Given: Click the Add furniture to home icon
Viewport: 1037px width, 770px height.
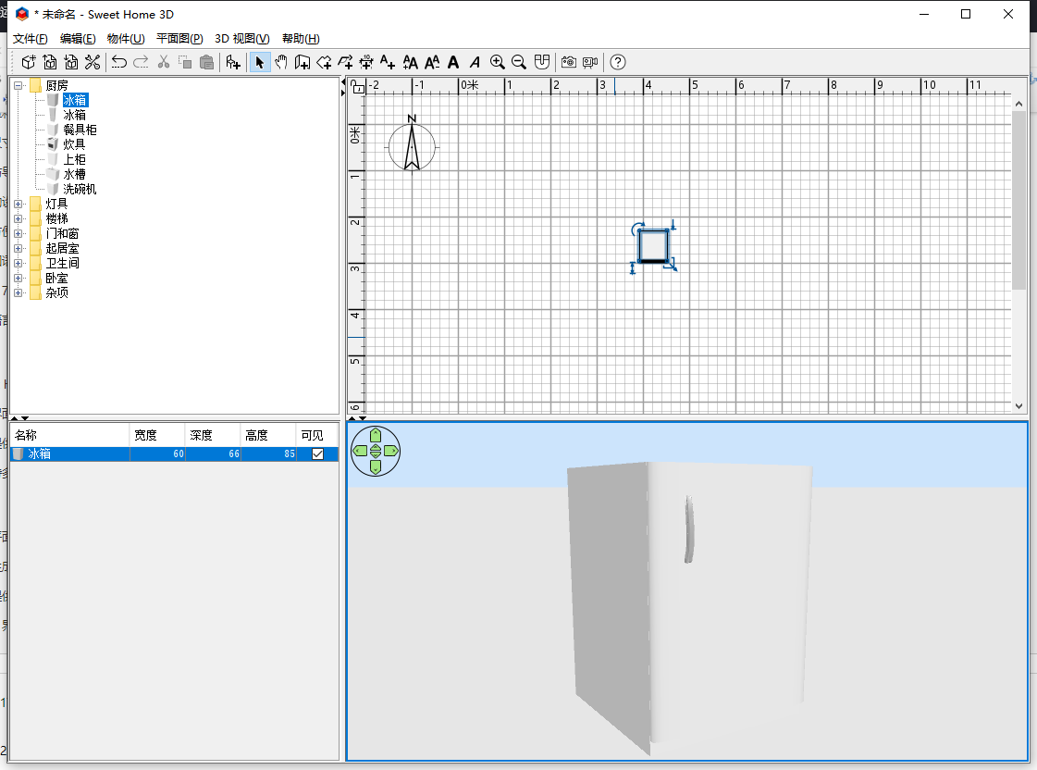Looking at the screenshot, I should click(x=233, y=62).
